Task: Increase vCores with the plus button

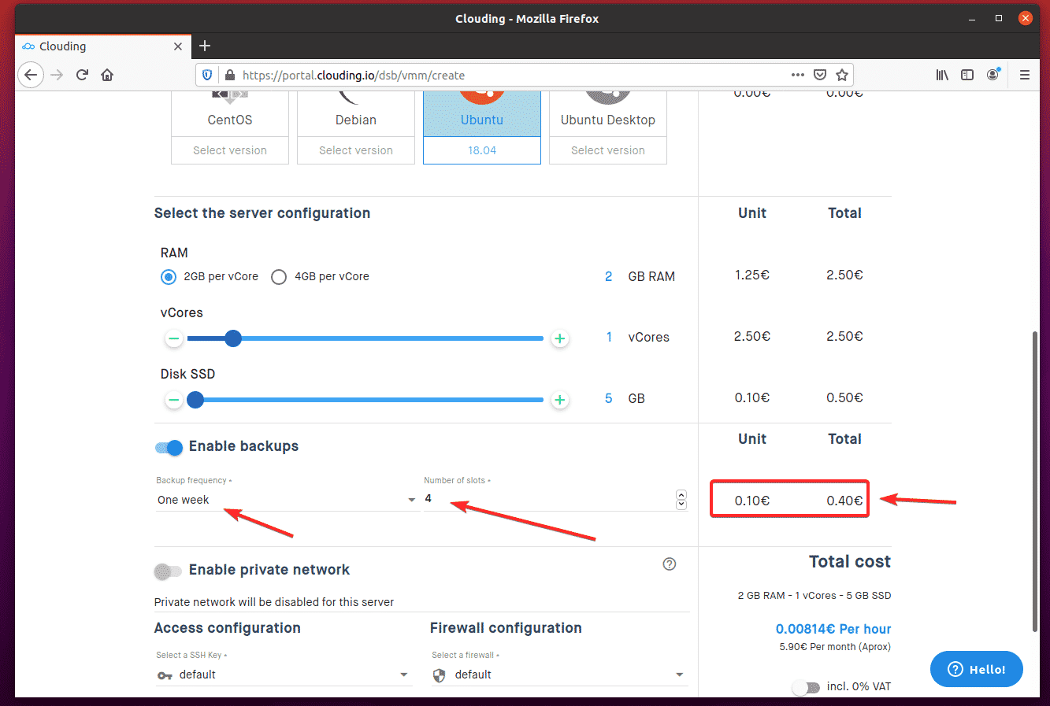Action: click(x=560, y=338)
